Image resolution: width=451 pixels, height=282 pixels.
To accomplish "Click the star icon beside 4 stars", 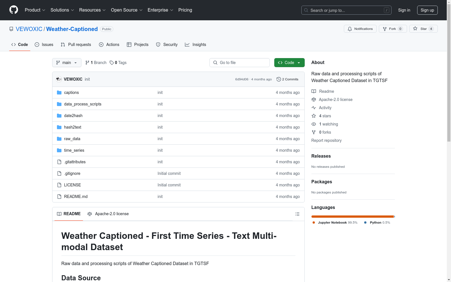I will pyautogui.click(x=314, y=116).
